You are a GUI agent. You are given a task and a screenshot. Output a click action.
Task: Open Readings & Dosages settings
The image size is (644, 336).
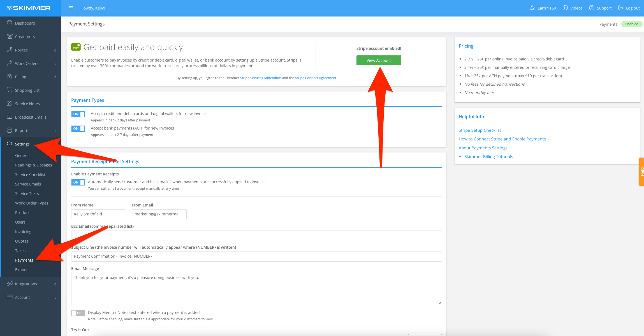(x=34, y=165)
